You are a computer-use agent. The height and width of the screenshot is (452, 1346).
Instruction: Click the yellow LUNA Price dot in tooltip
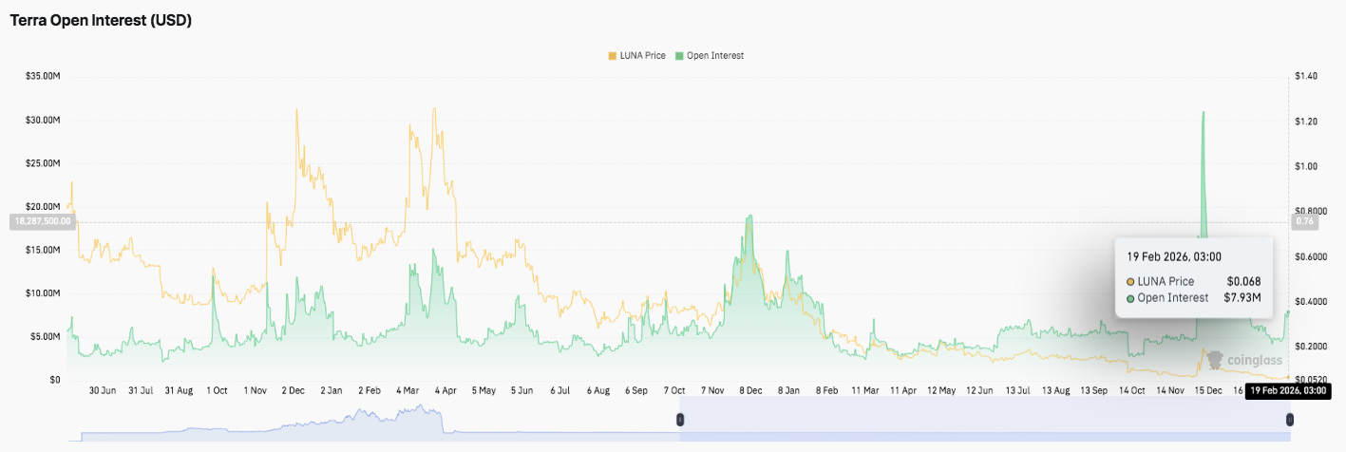pos(1130,282)
